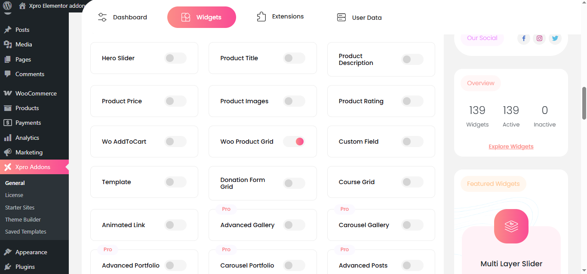Turn on the Product Rating toggle
Image resolution: width=587 pixels, height=274 pixels.
(412, 101)
